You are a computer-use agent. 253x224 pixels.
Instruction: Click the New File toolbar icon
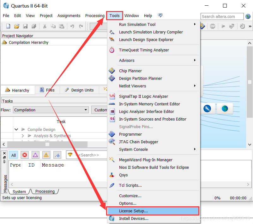pos(8,26)
